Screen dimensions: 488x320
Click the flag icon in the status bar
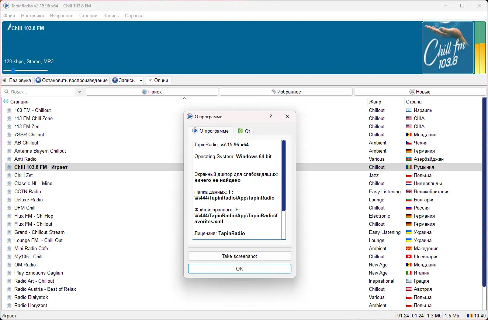[470, 316]
